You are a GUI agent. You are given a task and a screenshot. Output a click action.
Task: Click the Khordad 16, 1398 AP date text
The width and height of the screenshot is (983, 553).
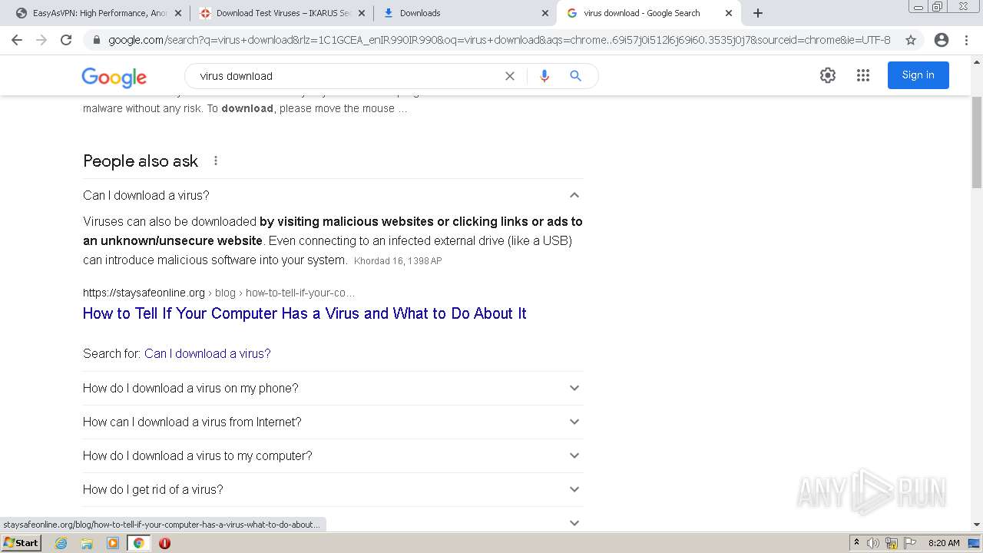[x=398, y=261]
